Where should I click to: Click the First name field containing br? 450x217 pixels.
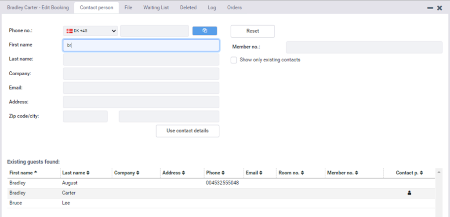pyautogui.click(x=141, y=45)
